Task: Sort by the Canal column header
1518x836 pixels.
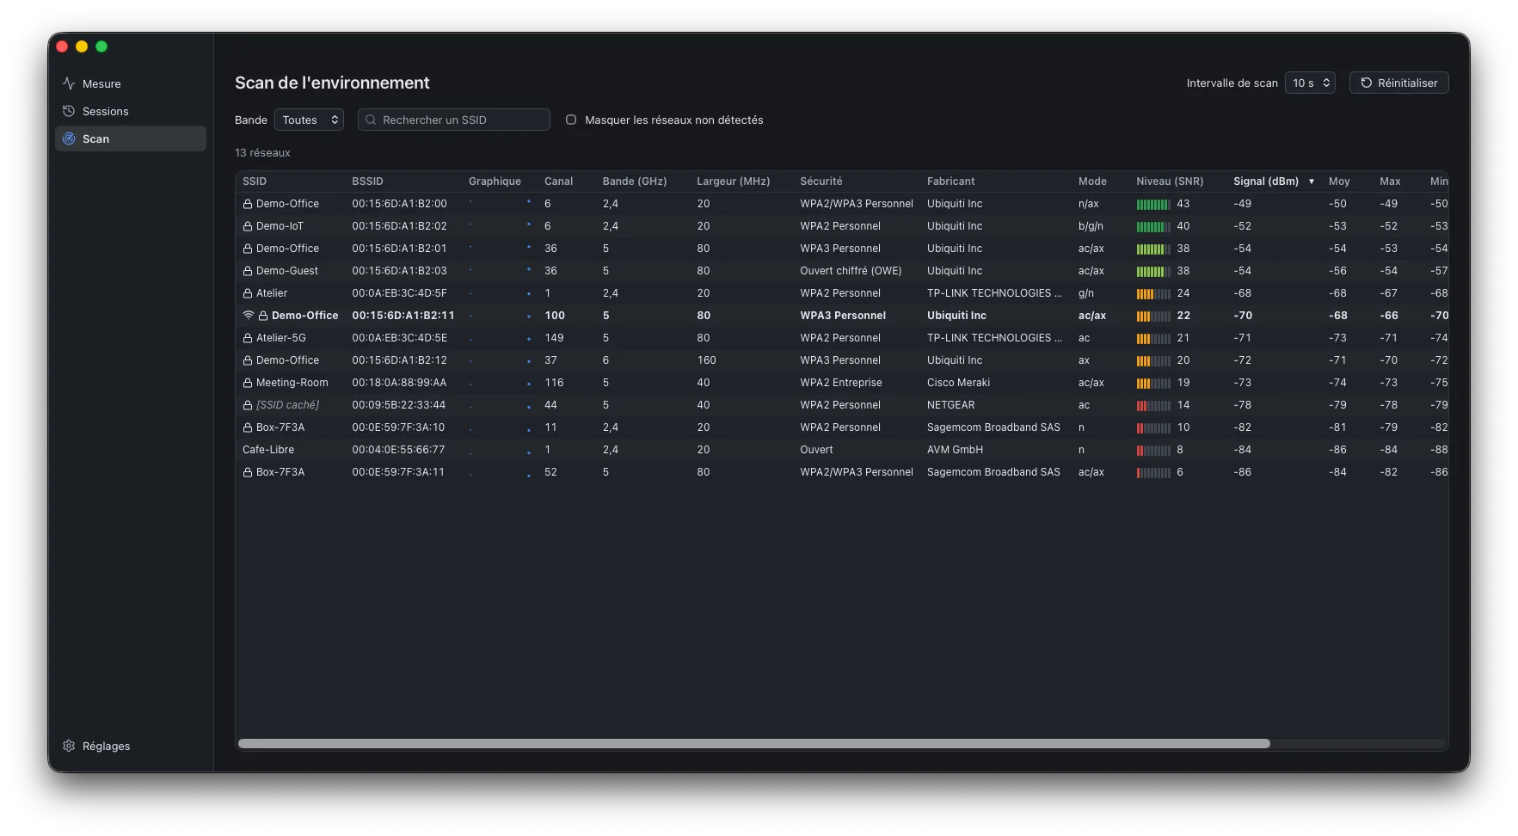Action: (x=558, y=181)
